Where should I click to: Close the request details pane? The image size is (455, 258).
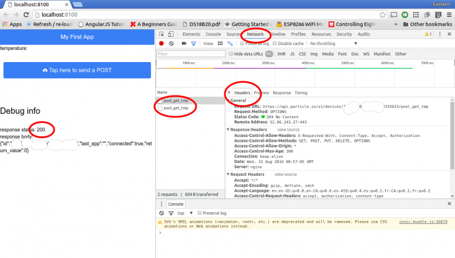coord(229,92)
